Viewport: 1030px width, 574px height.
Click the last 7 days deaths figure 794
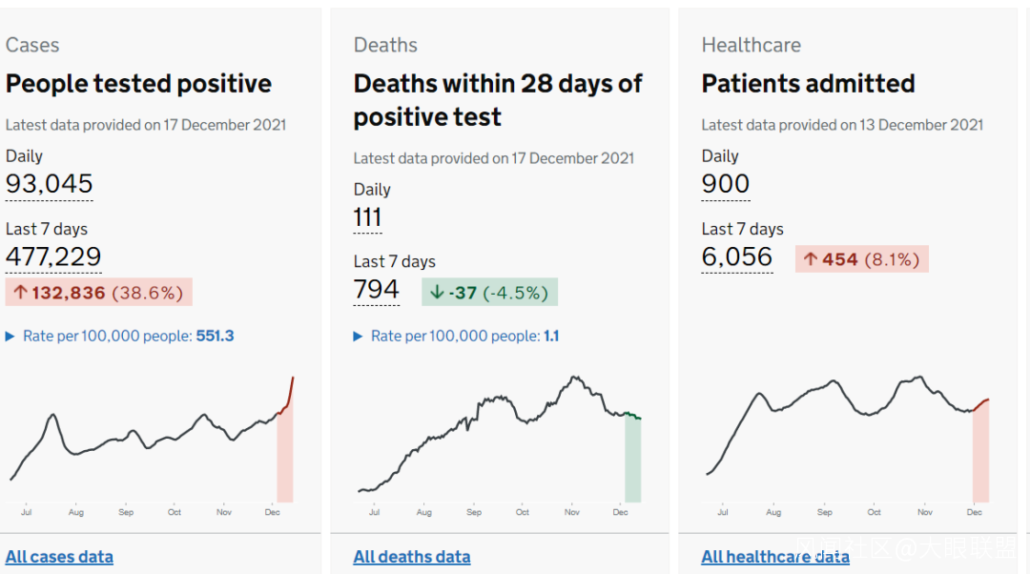point(376,290)
